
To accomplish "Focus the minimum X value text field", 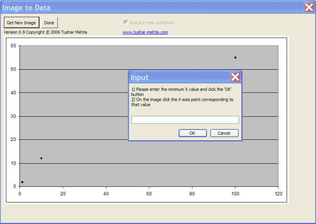I will click(185, 120).
